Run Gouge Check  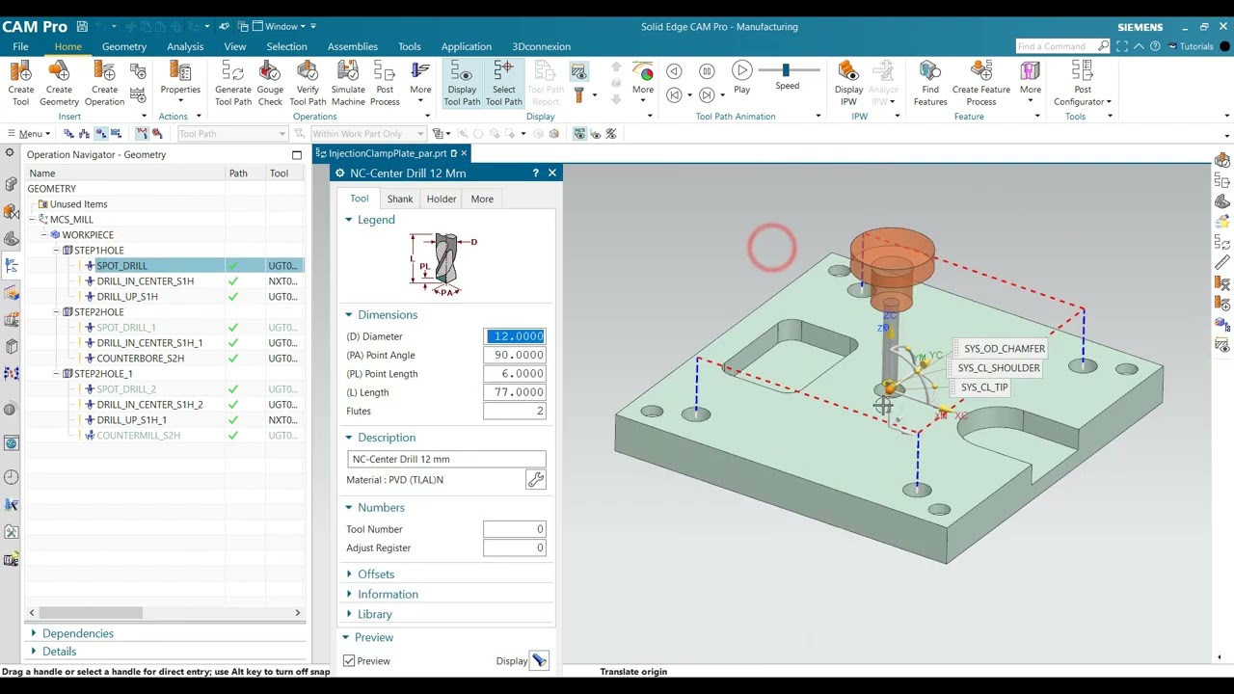[270, 83]
